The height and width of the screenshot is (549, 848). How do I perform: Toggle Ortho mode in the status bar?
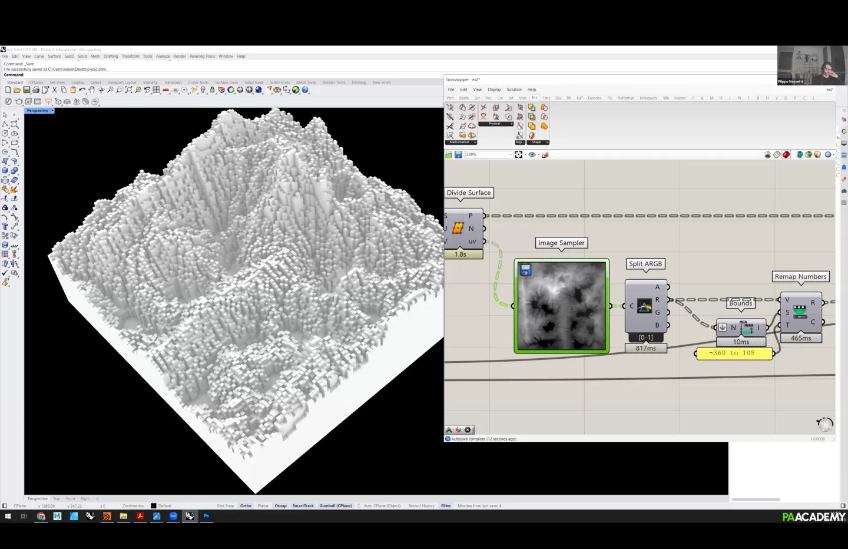(246, 506)
